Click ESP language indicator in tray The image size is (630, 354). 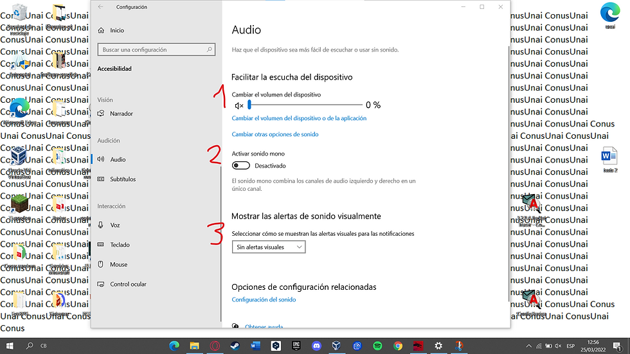click(x=570, y=346)
